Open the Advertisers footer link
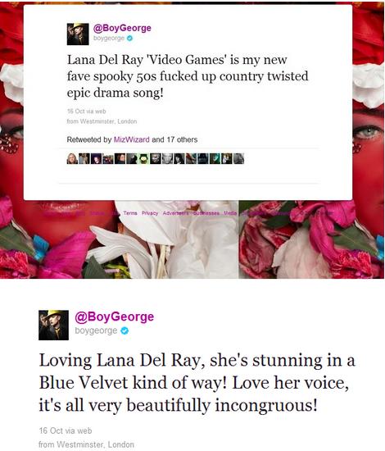Screen dimensions: 385x451 coord(175,213)
